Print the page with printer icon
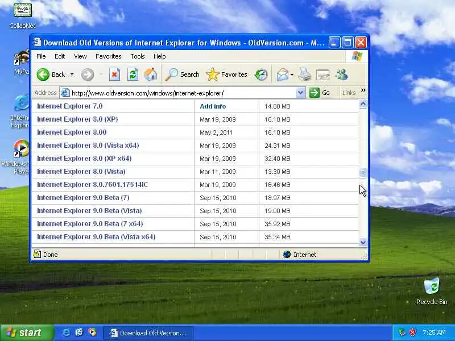The image size is (455, 341). 305,74
